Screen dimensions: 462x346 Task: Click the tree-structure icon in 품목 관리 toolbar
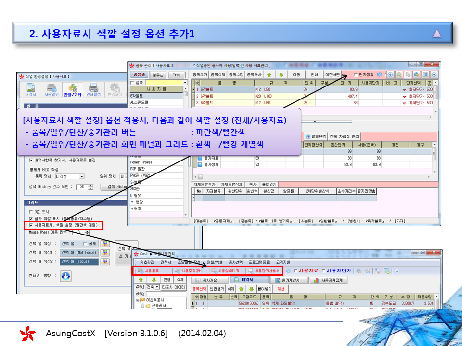(x=408, y=75)
